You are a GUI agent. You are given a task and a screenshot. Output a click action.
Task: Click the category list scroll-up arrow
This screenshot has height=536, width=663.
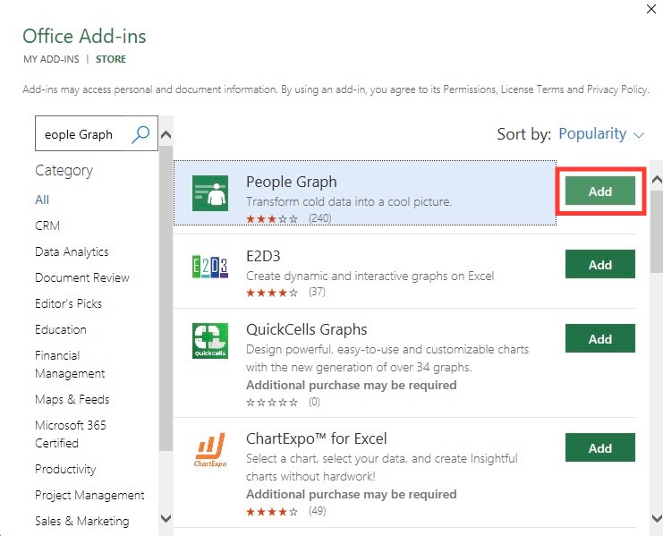point(166,135)
